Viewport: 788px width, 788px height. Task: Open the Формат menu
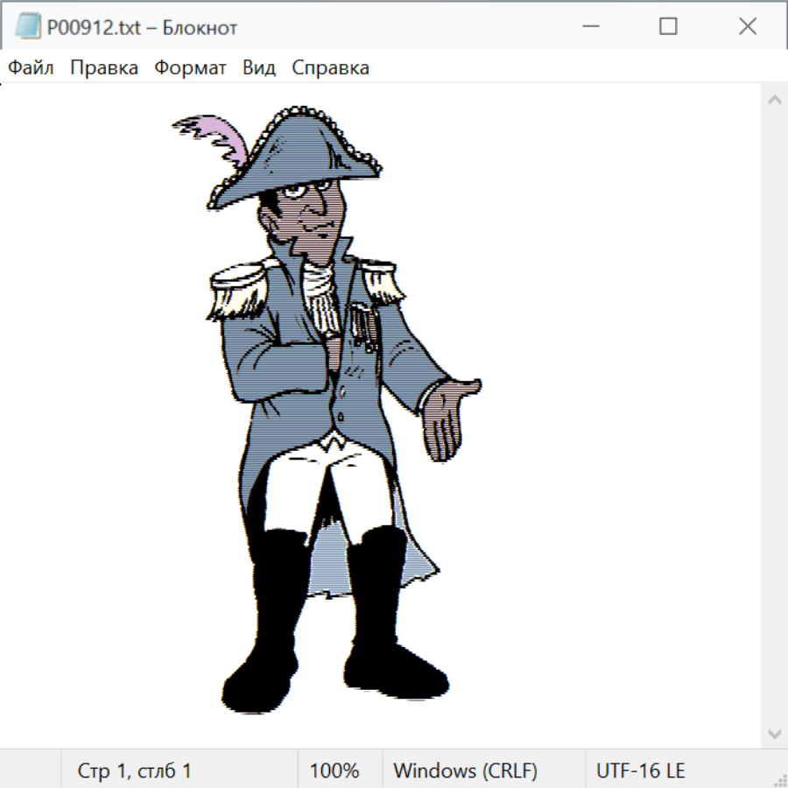[190, 68]
